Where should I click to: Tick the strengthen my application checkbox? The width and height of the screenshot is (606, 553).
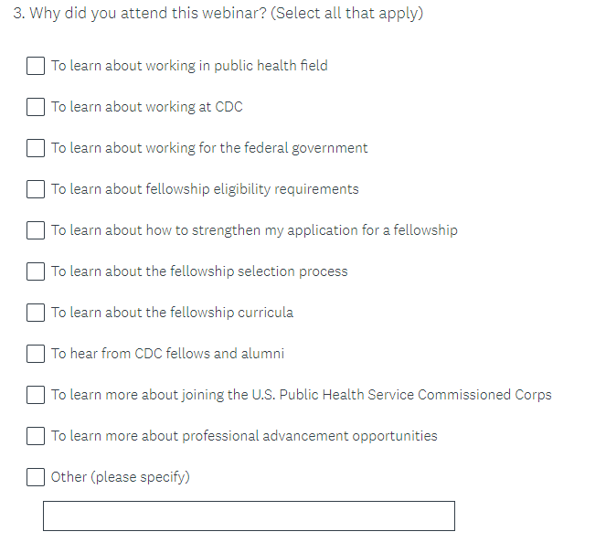36,230
